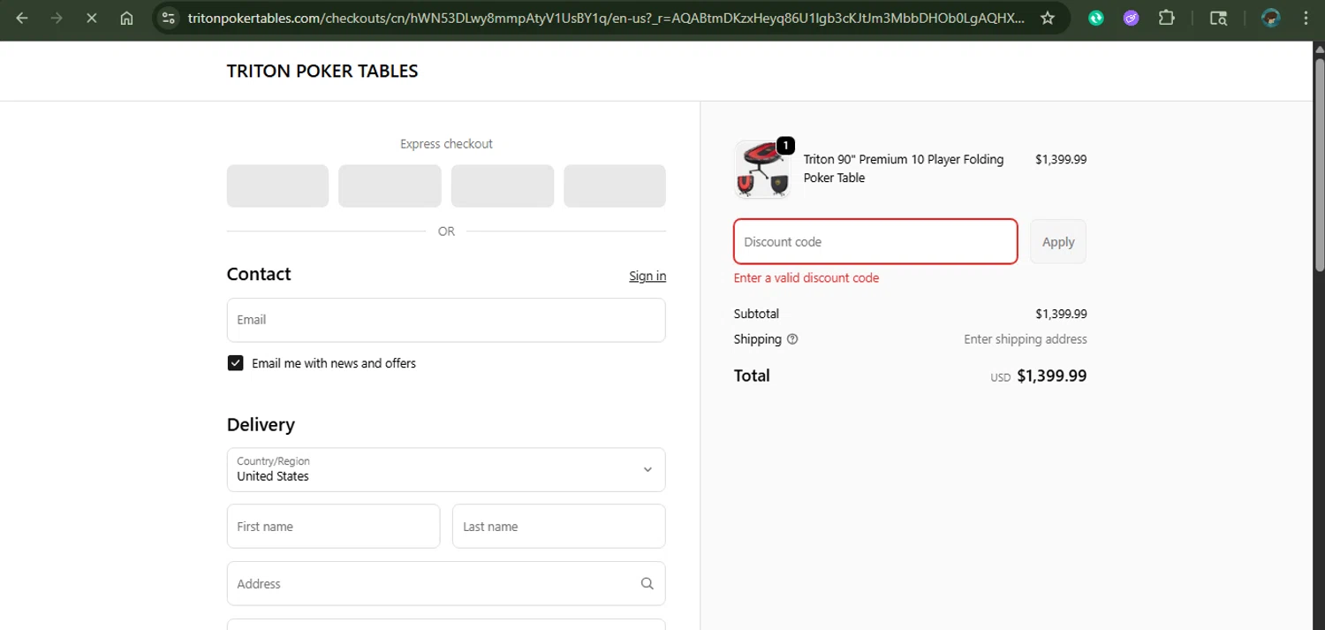Click the Subtotal label

[756, 314]
